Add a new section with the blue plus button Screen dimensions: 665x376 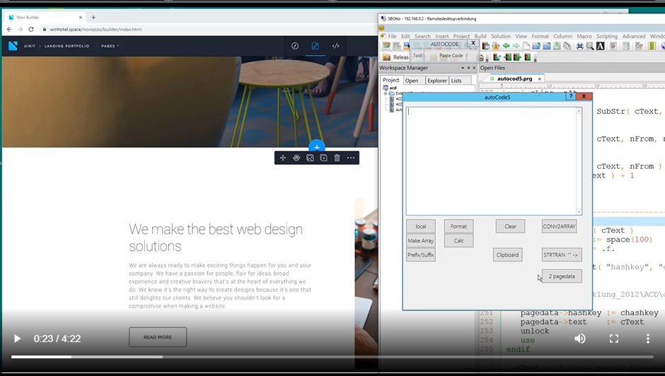pyautogui.click(x=317, y=147)
